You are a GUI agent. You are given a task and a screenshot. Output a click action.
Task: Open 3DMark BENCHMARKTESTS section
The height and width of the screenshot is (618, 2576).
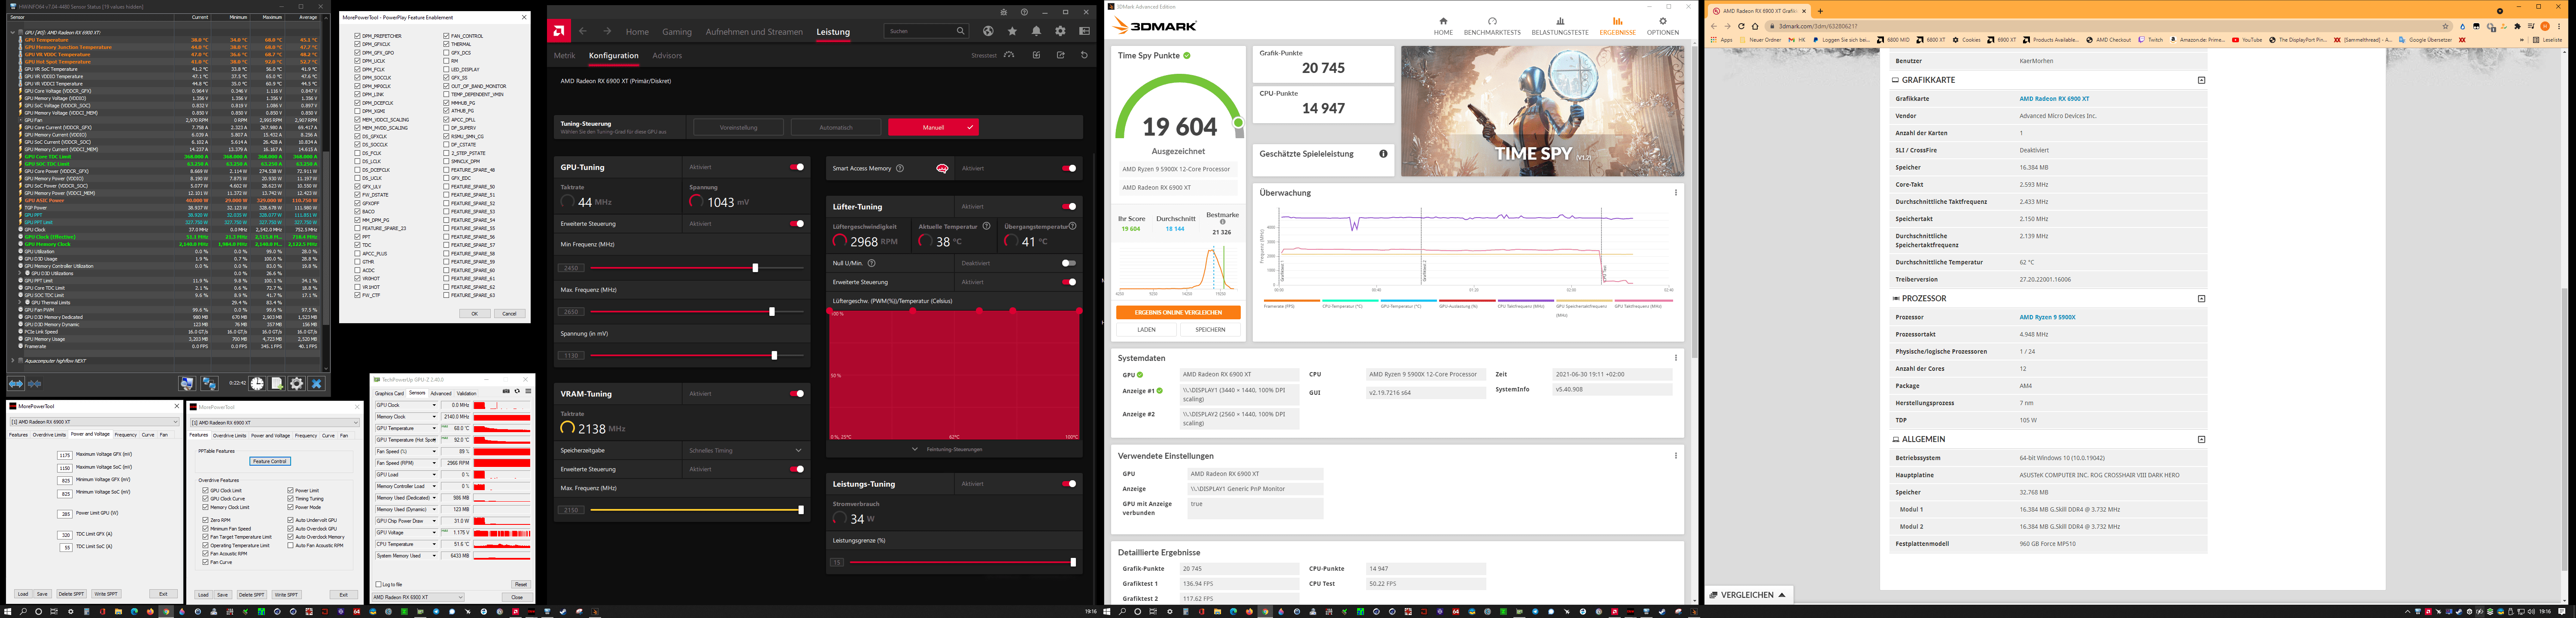(x=1492, y=26)
